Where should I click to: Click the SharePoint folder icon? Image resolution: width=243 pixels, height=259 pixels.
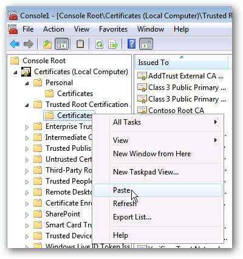(38, 214)
